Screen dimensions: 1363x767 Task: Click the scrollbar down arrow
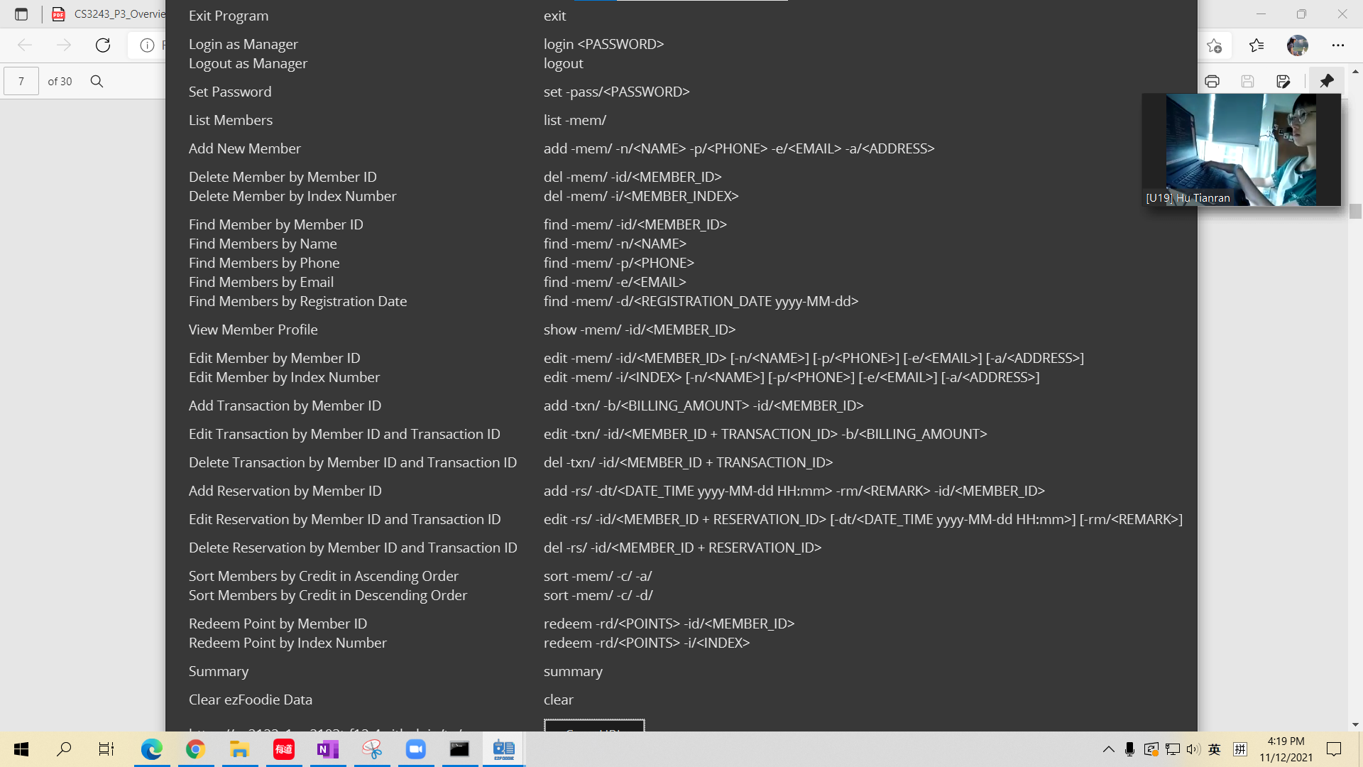pos(1355,724)
